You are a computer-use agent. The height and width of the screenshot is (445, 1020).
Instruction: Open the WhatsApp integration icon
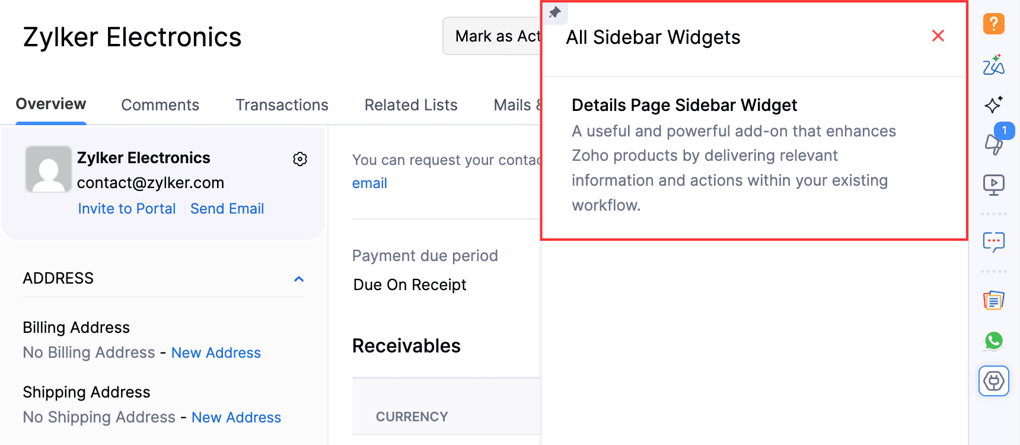994,341
